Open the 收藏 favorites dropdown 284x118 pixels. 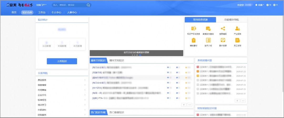click(x=260, y=5)
